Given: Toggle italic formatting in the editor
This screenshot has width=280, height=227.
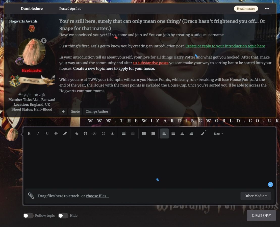Looking at the screenshot, I should [38, 133].
